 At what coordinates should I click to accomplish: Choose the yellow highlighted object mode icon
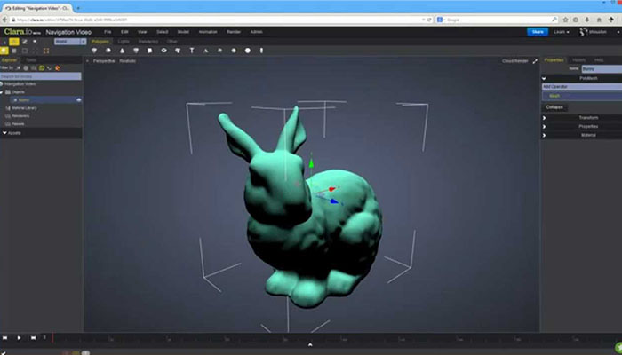click(x=4, y=51)
